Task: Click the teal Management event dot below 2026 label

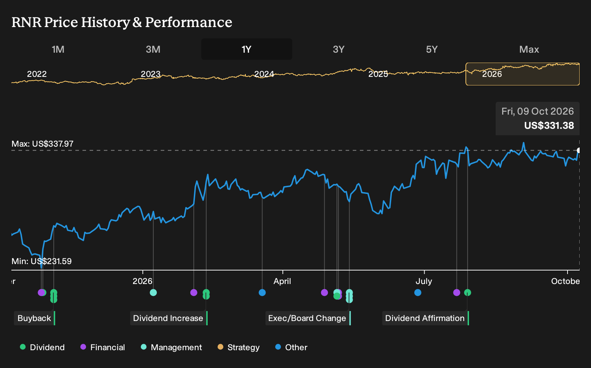Action: (x=153, y=293)
